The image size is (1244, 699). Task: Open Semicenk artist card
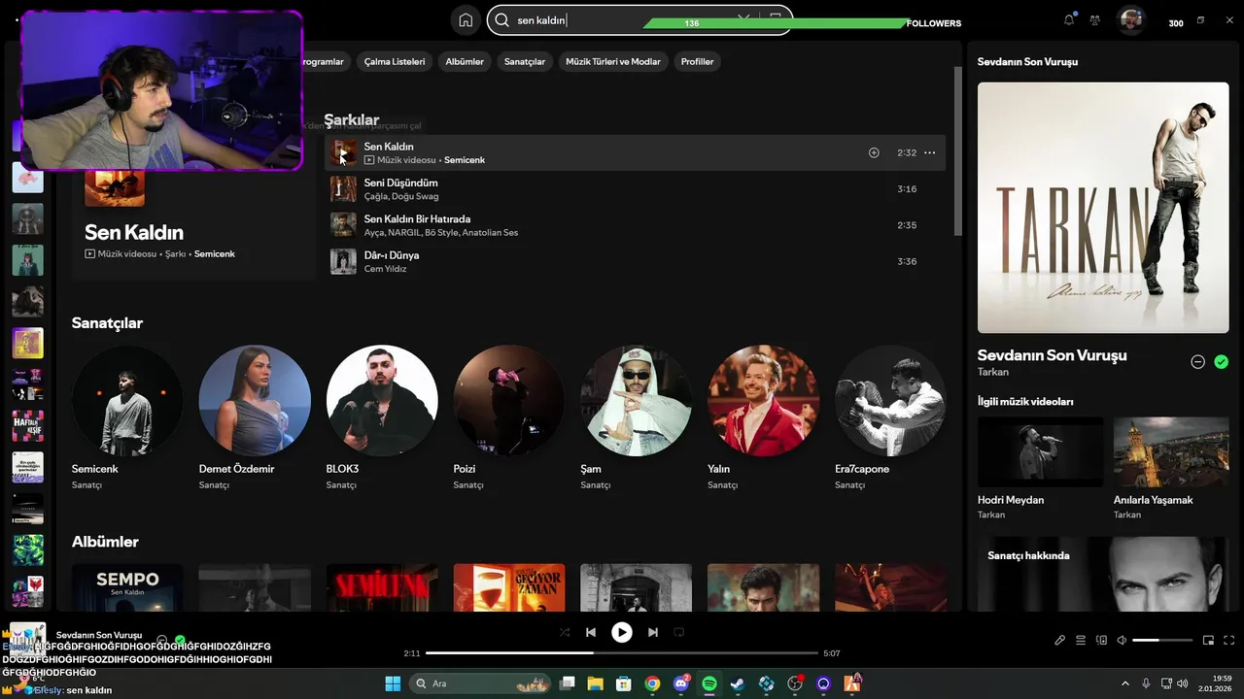126,417
